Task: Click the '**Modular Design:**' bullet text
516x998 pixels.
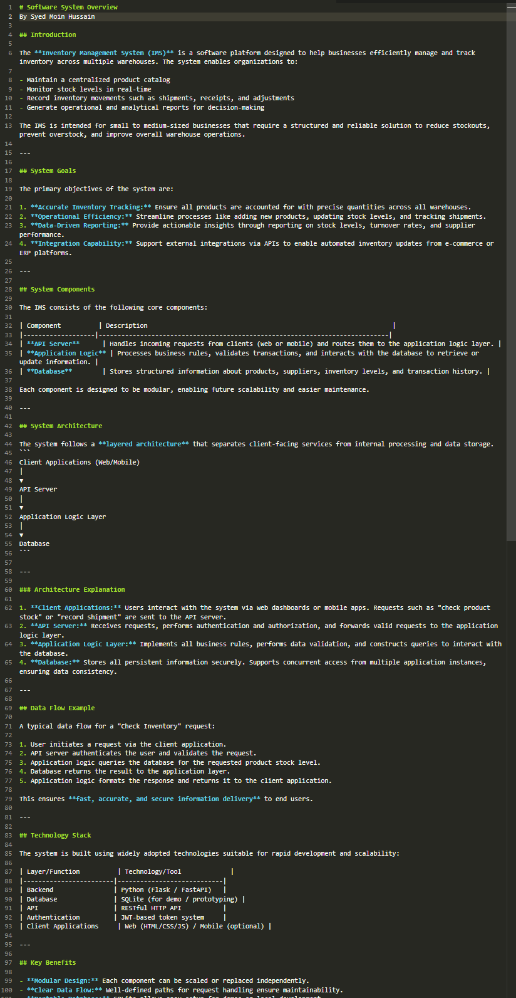Action: coord(63,980)
